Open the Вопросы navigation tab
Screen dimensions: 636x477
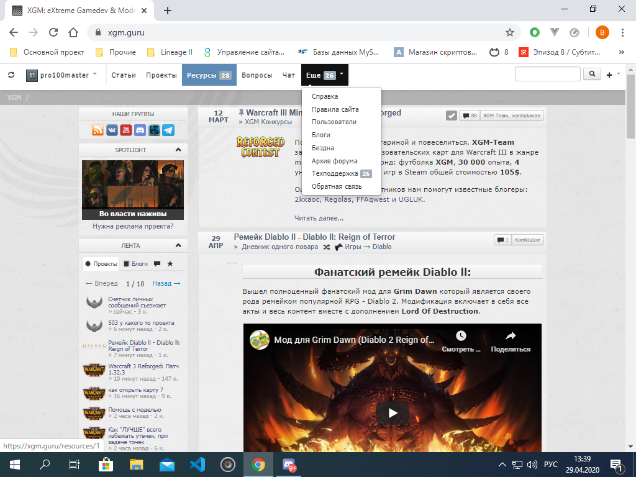257,75
